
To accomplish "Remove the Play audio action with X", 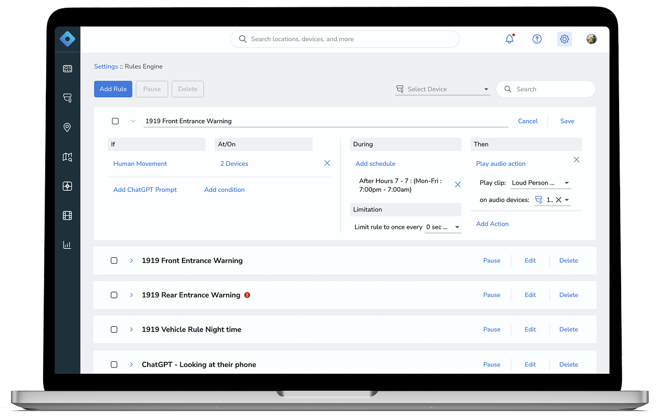I will 576,160.
